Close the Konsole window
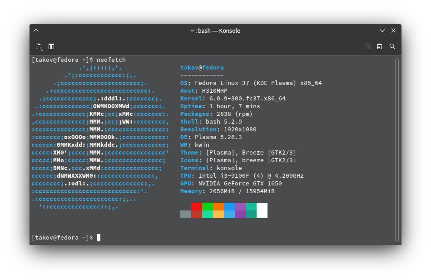 [x=393, y=30]
